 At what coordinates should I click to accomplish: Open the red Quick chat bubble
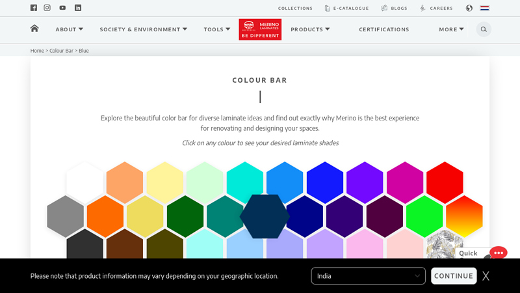(498, 253)
